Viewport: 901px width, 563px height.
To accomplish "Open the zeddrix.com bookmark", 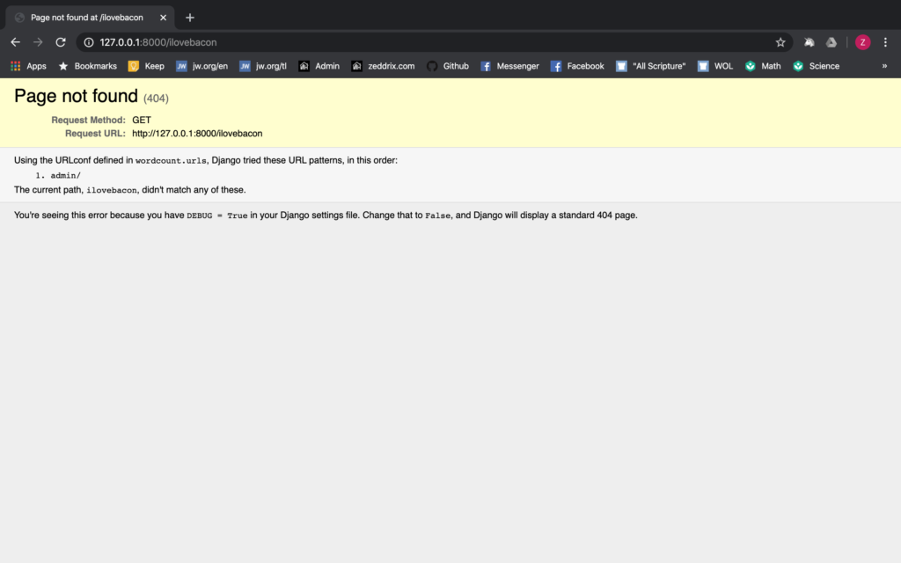I will [384, 66].
